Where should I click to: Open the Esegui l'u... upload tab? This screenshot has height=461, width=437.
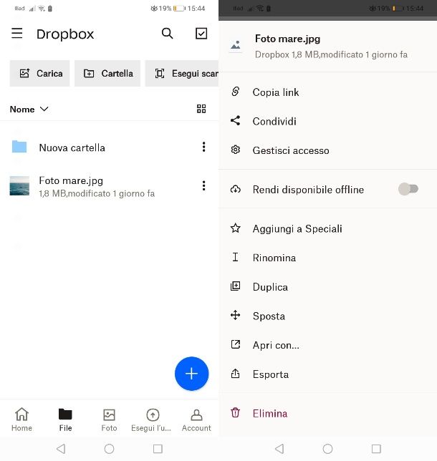(x=151, y=419)
